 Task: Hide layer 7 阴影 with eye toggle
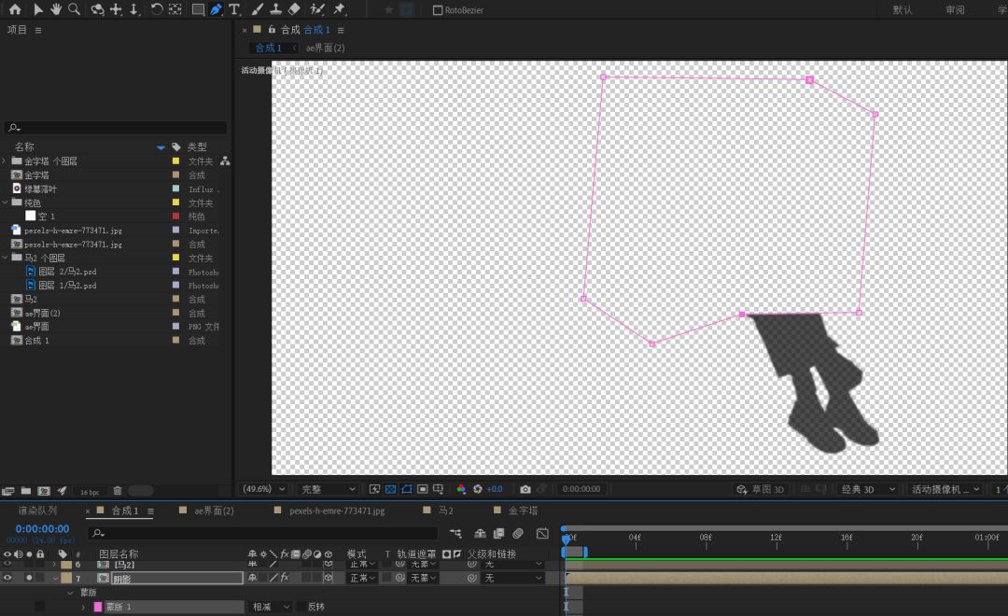7,578
